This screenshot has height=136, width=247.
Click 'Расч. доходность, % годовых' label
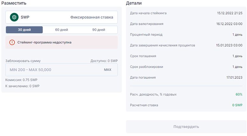click(x=153, y=94)
